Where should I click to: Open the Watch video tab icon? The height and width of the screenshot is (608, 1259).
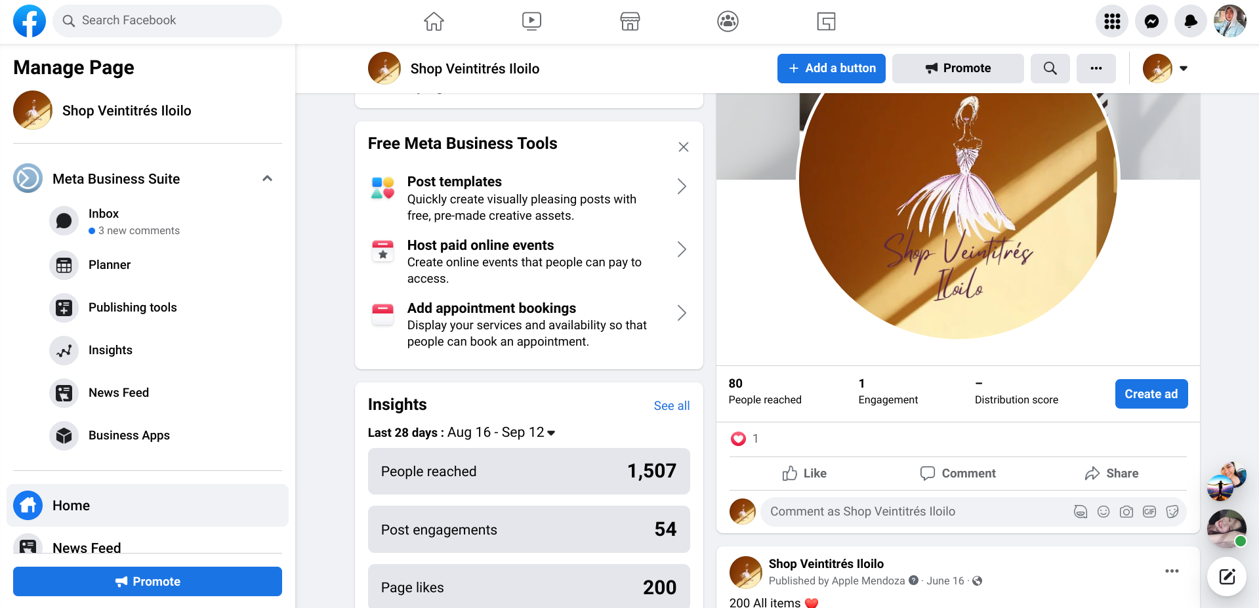pos(531,22)
